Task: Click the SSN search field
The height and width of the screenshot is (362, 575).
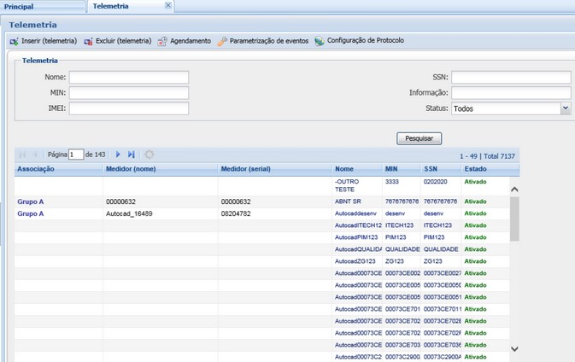Action: pyautogui.click(x=510, y=78)
